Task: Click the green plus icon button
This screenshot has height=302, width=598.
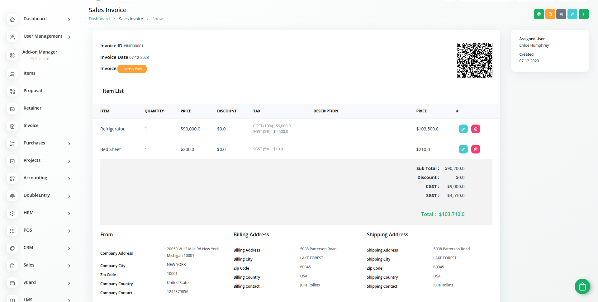Action: 584,14
